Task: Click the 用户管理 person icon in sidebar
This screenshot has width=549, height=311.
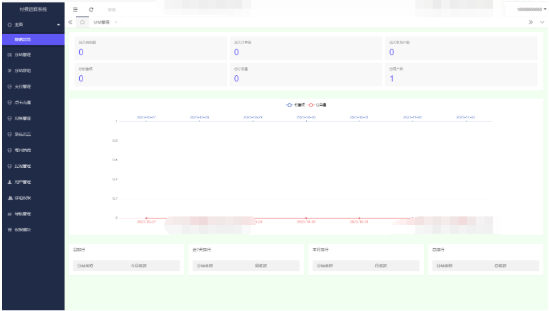Action: [9, 182]
